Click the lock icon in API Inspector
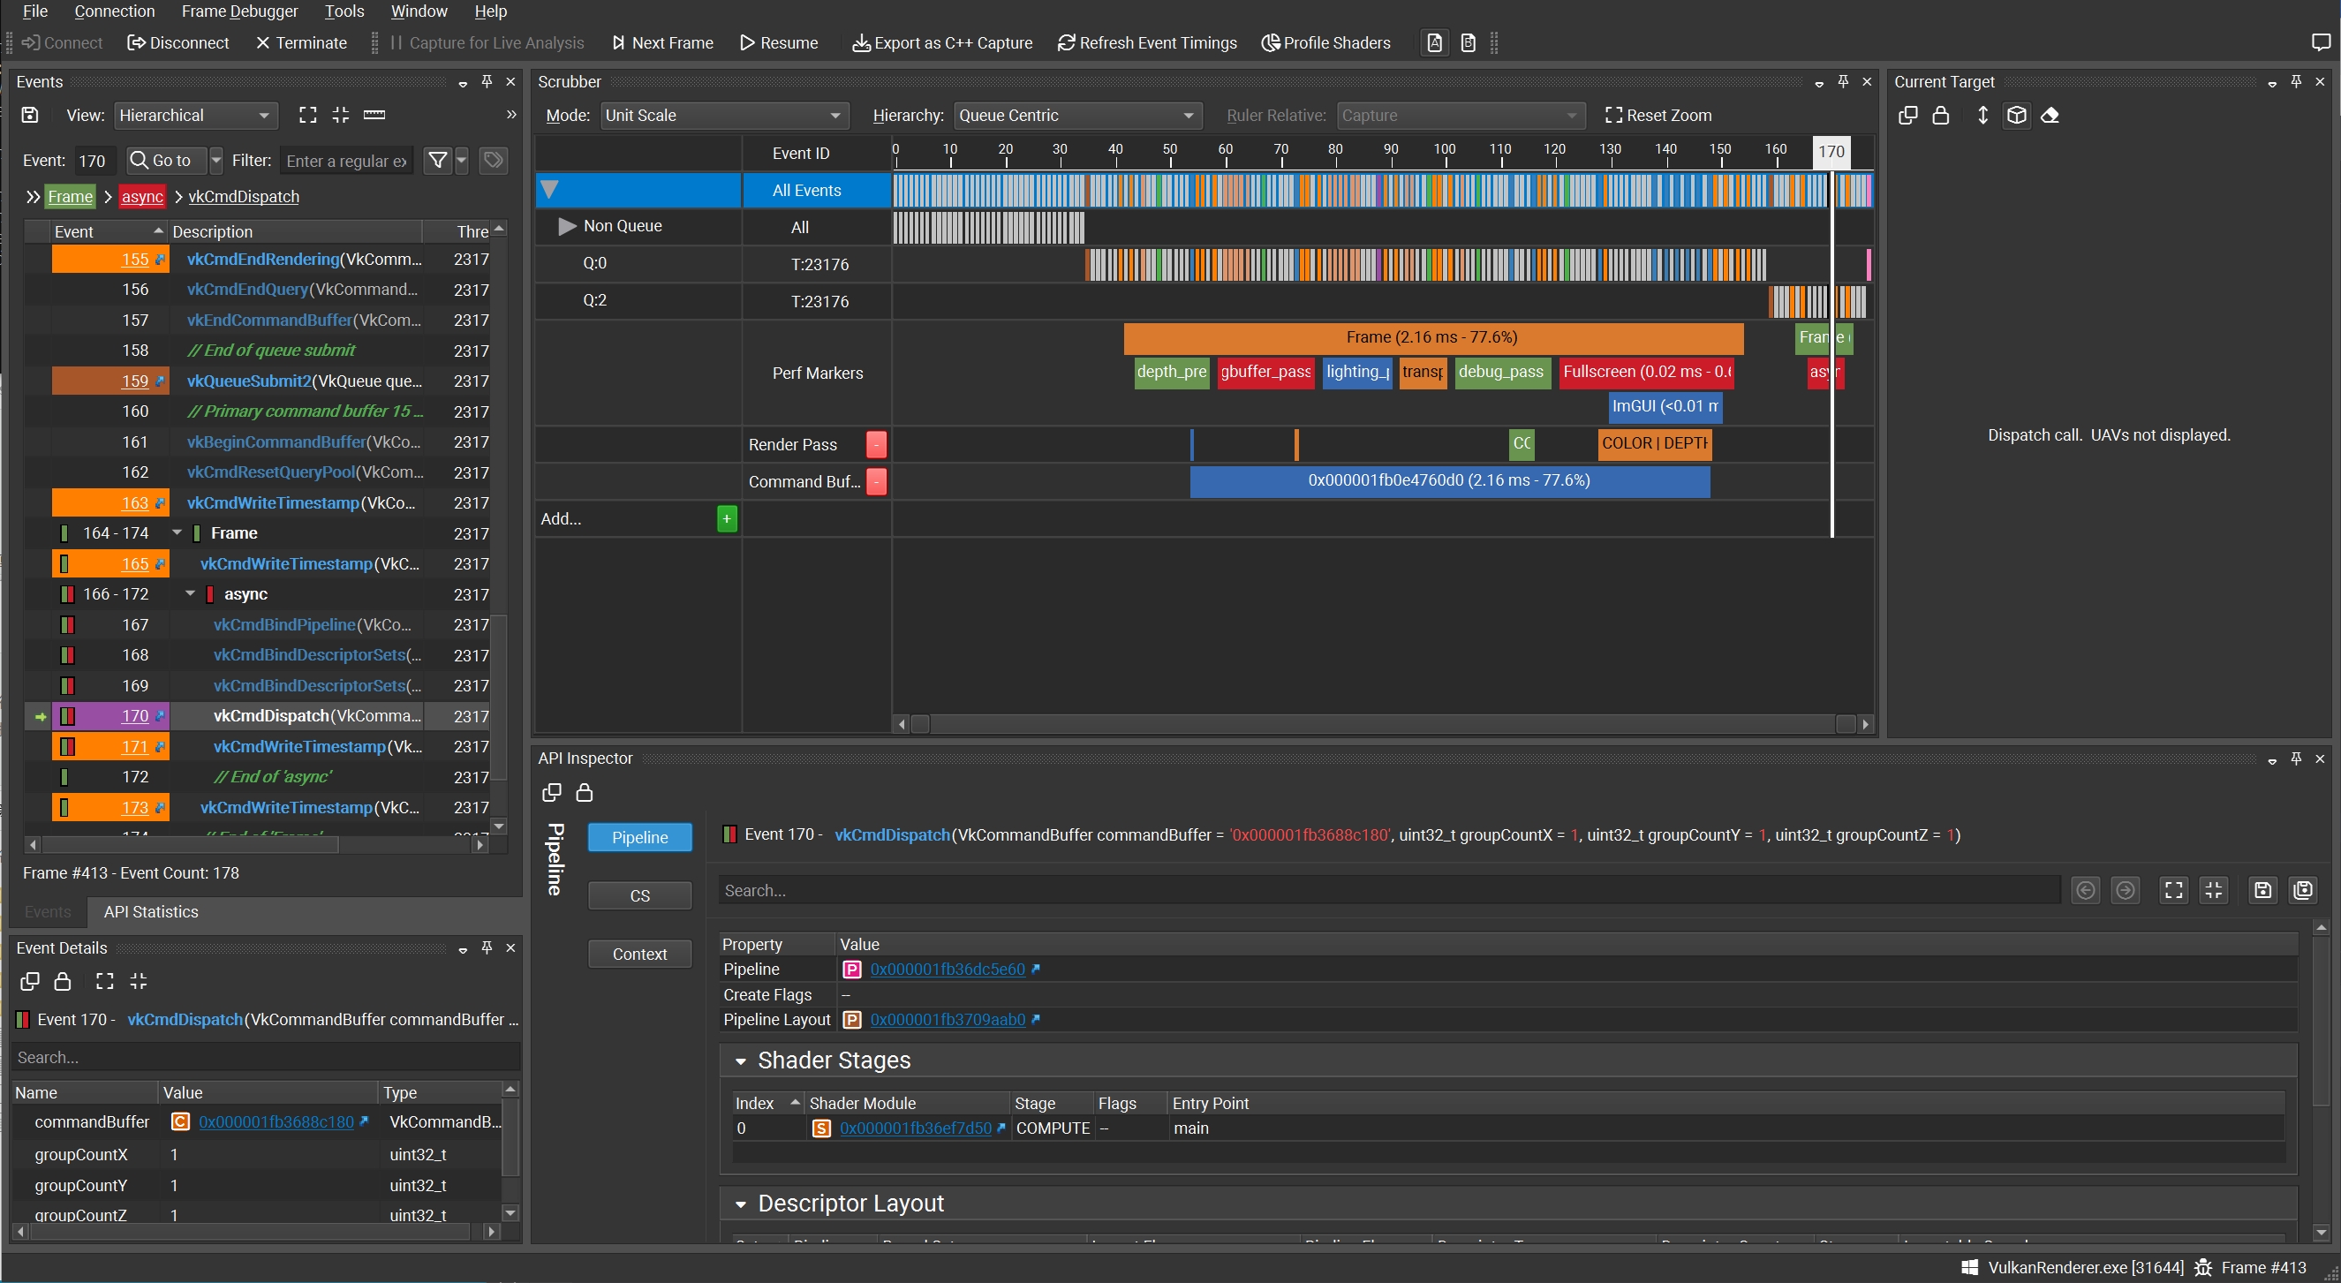This screenshot has width=2341, height=1283. coord(585,792)
